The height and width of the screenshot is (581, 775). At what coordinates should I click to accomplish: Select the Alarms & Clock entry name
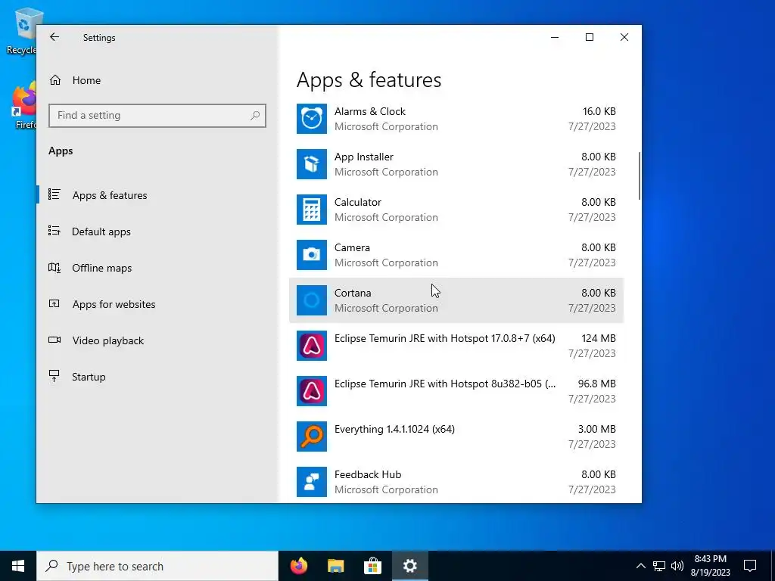(x=369, y=112)
